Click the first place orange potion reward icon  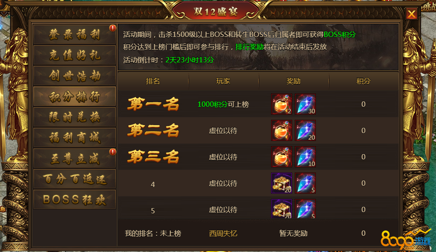pos(282,104)
